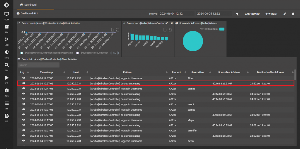The height and width of the screenshot is (149, 300).
Task: Click the Dashboard 411 title
Action: [x=29, y=13]
